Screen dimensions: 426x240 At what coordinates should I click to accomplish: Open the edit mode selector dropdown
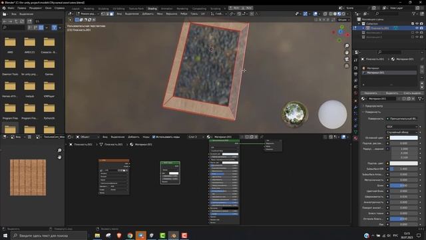(87, 13)
